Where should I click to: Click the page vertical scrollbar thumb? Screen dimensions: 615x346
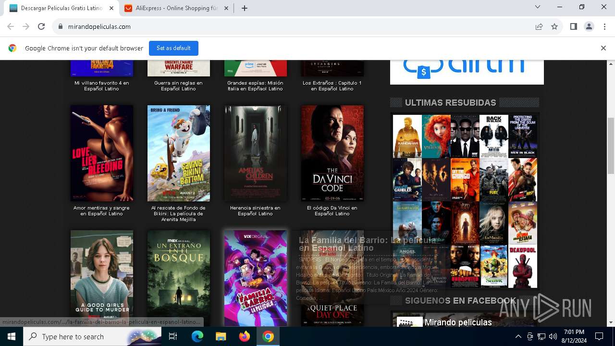point(611,146)
